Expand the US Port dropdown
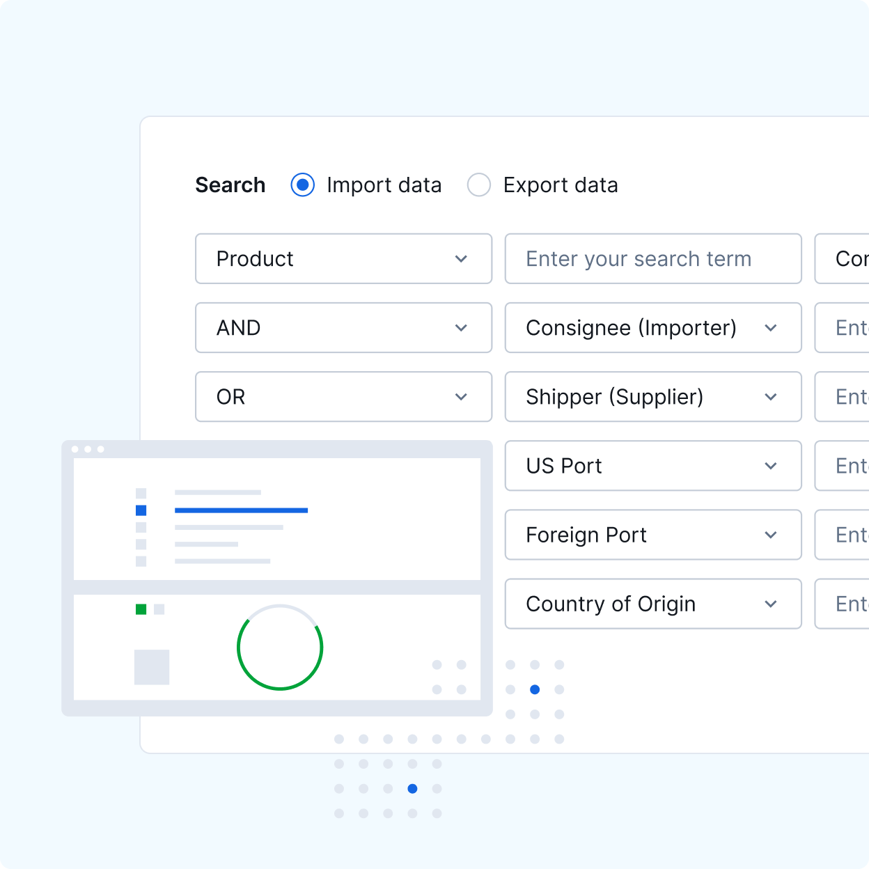This screenshot has height=869, width=869. click(x=652, y=466)
